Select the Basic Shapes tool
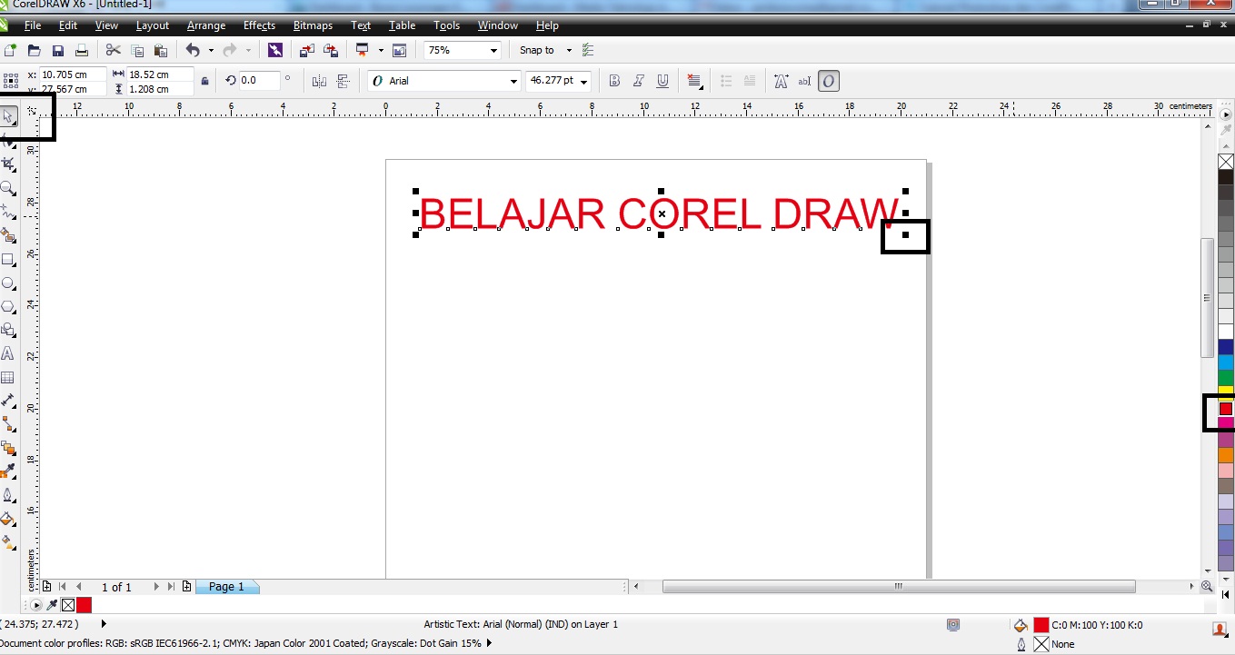This screenshot has height=655, width=1235. (8, 330)
